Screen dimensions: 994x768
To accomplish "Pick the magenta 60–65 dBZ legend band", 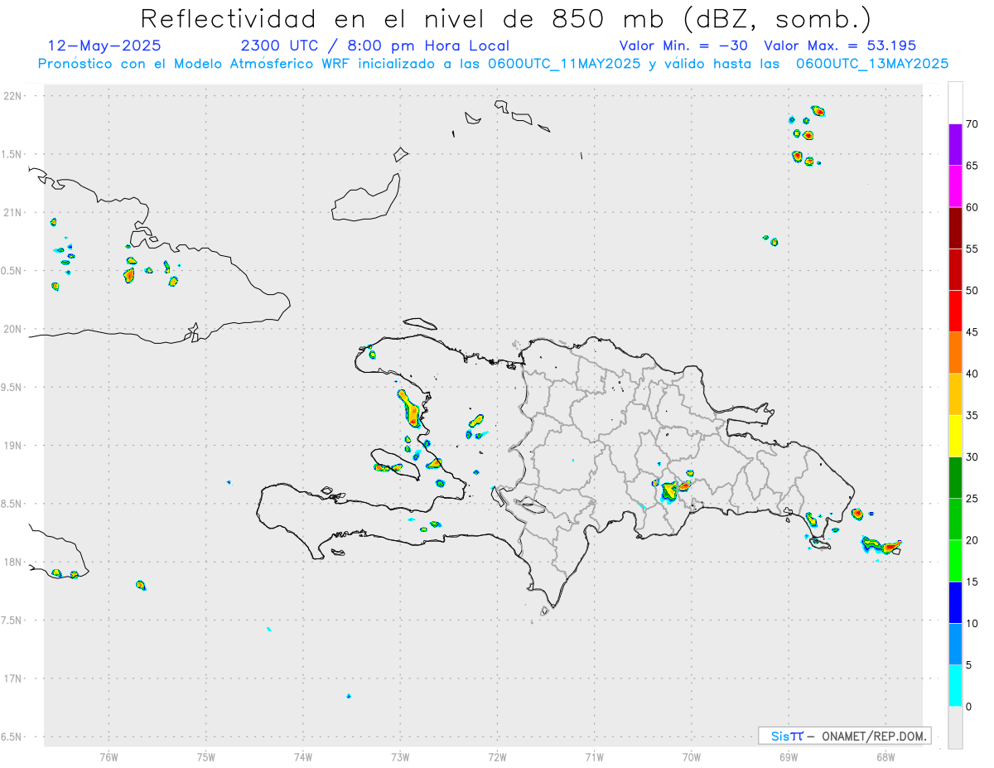I will [x=955, y=186].
